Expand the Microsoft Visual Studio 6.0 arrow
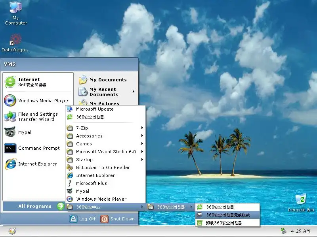The height and width of the screenshot is (237, 317). [x=142, y=151]
